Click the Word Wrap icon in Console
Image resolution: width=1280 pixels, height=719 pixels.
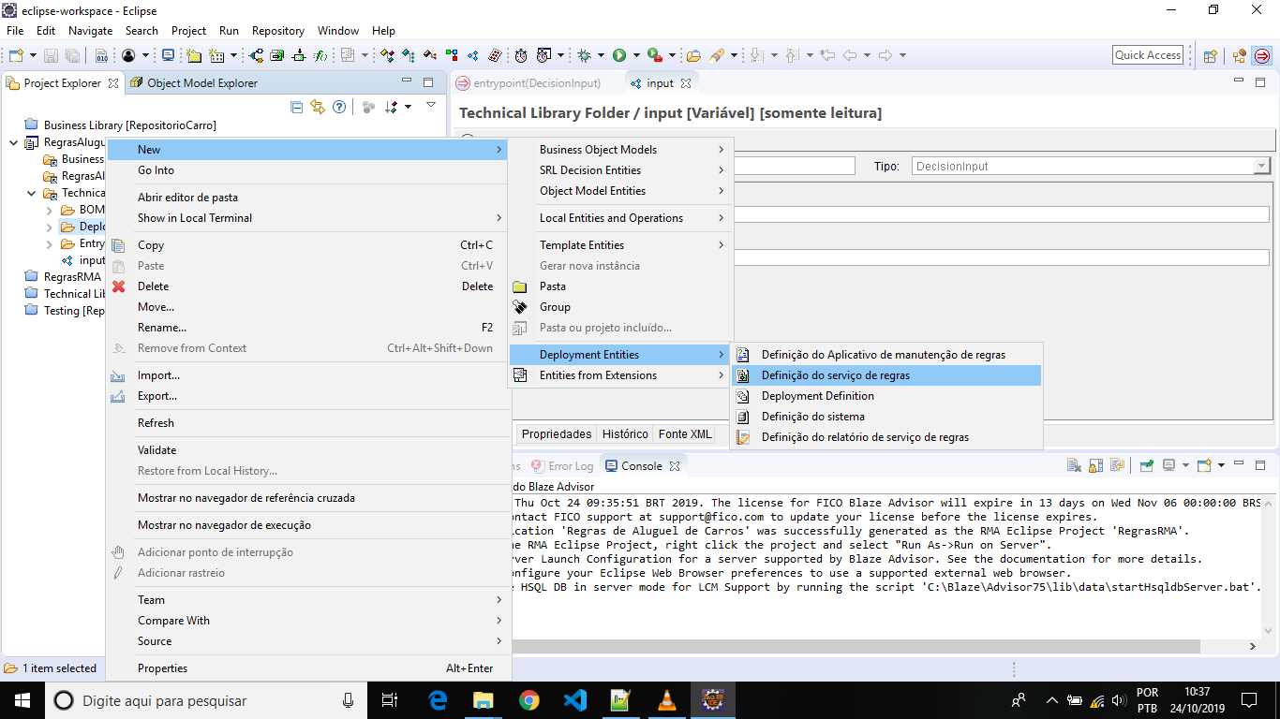click(x=1116, y=465)
